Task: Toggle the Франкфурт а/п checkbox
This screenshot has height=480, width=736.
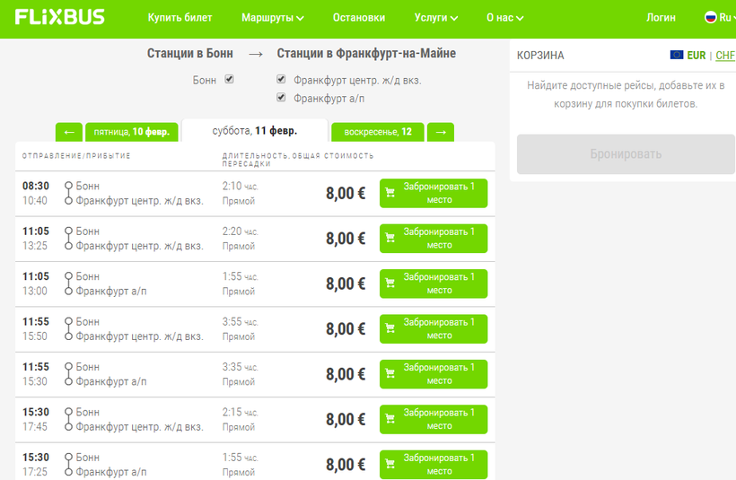Action: pyautogui.click(x=282, y=97)
